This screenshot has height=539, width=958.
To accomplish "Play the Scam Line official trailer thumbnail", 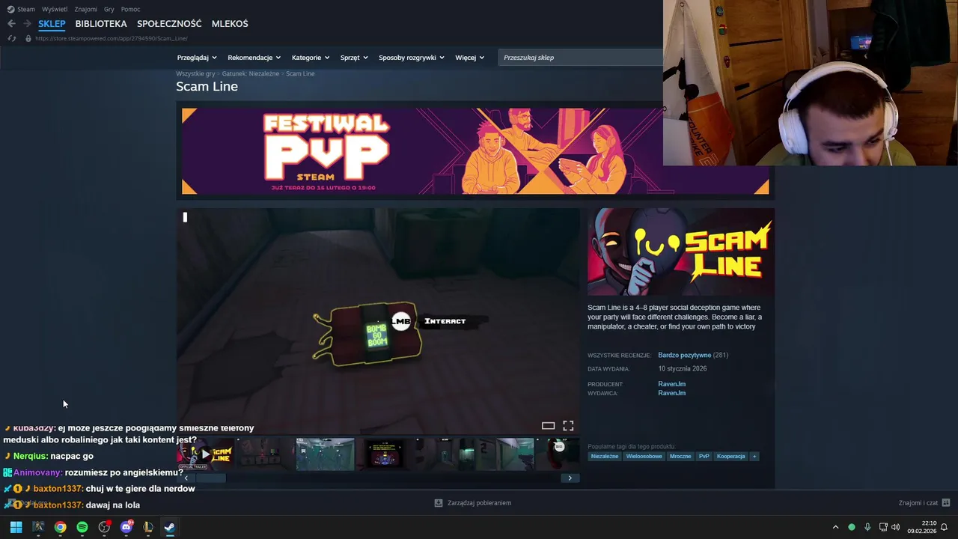I will point(206,454).
